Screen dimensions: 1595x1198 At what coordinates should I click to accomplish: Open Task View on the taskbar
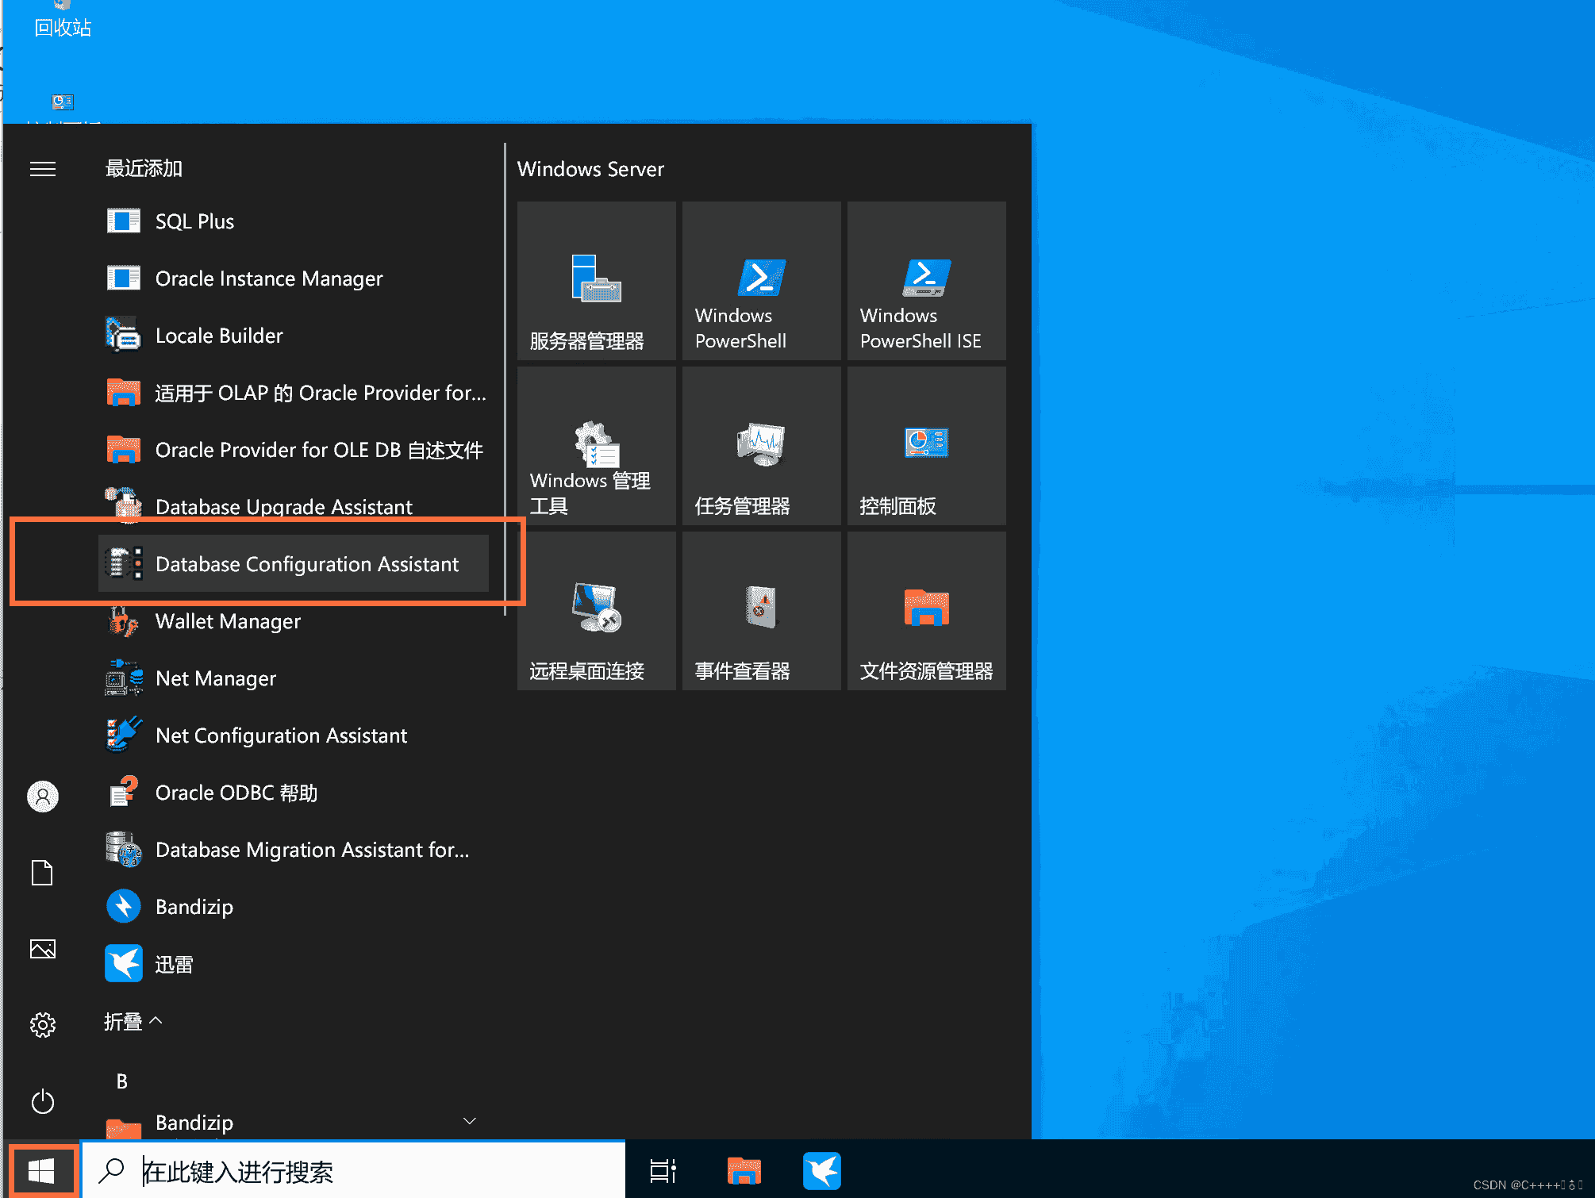pos(663,1170)
